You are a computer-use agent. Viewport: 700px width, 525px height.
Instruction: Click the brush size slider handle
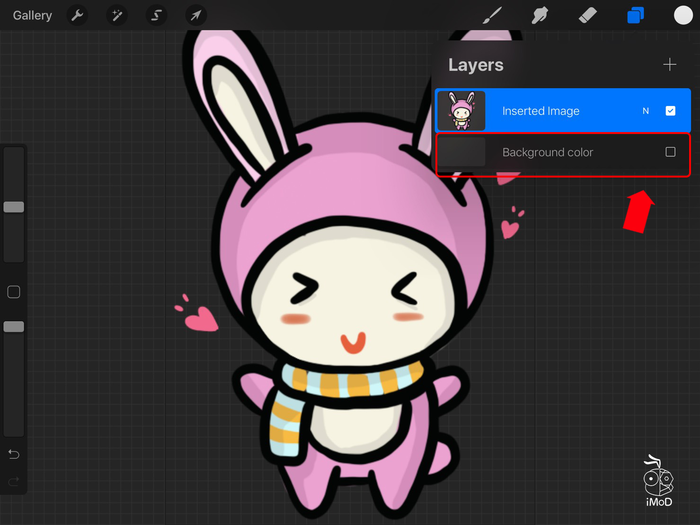(14, 207)
